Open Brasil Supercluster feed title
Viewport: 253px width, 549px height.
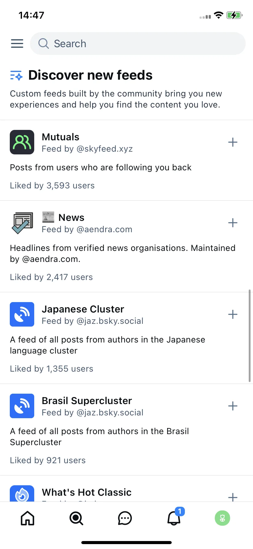pyautogui.click(x=87, y=401)
